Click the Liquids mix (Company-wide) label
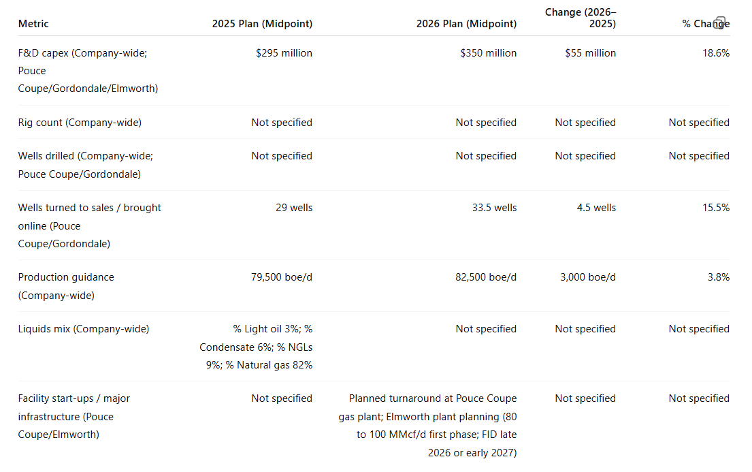The width and height of the screenshot is (752, 472). pos(84,329)
